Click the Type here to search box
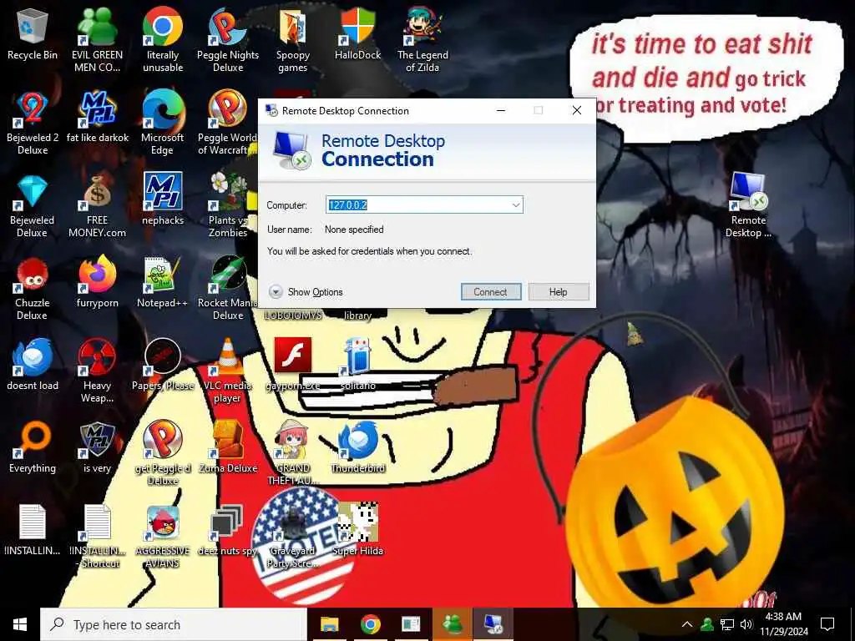 coord(174,624)
